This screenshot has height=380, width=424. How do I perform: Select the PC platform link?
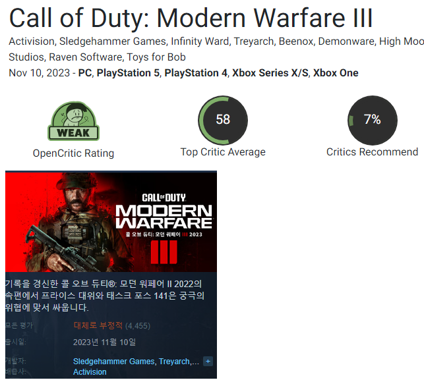(x=85, y=73)
